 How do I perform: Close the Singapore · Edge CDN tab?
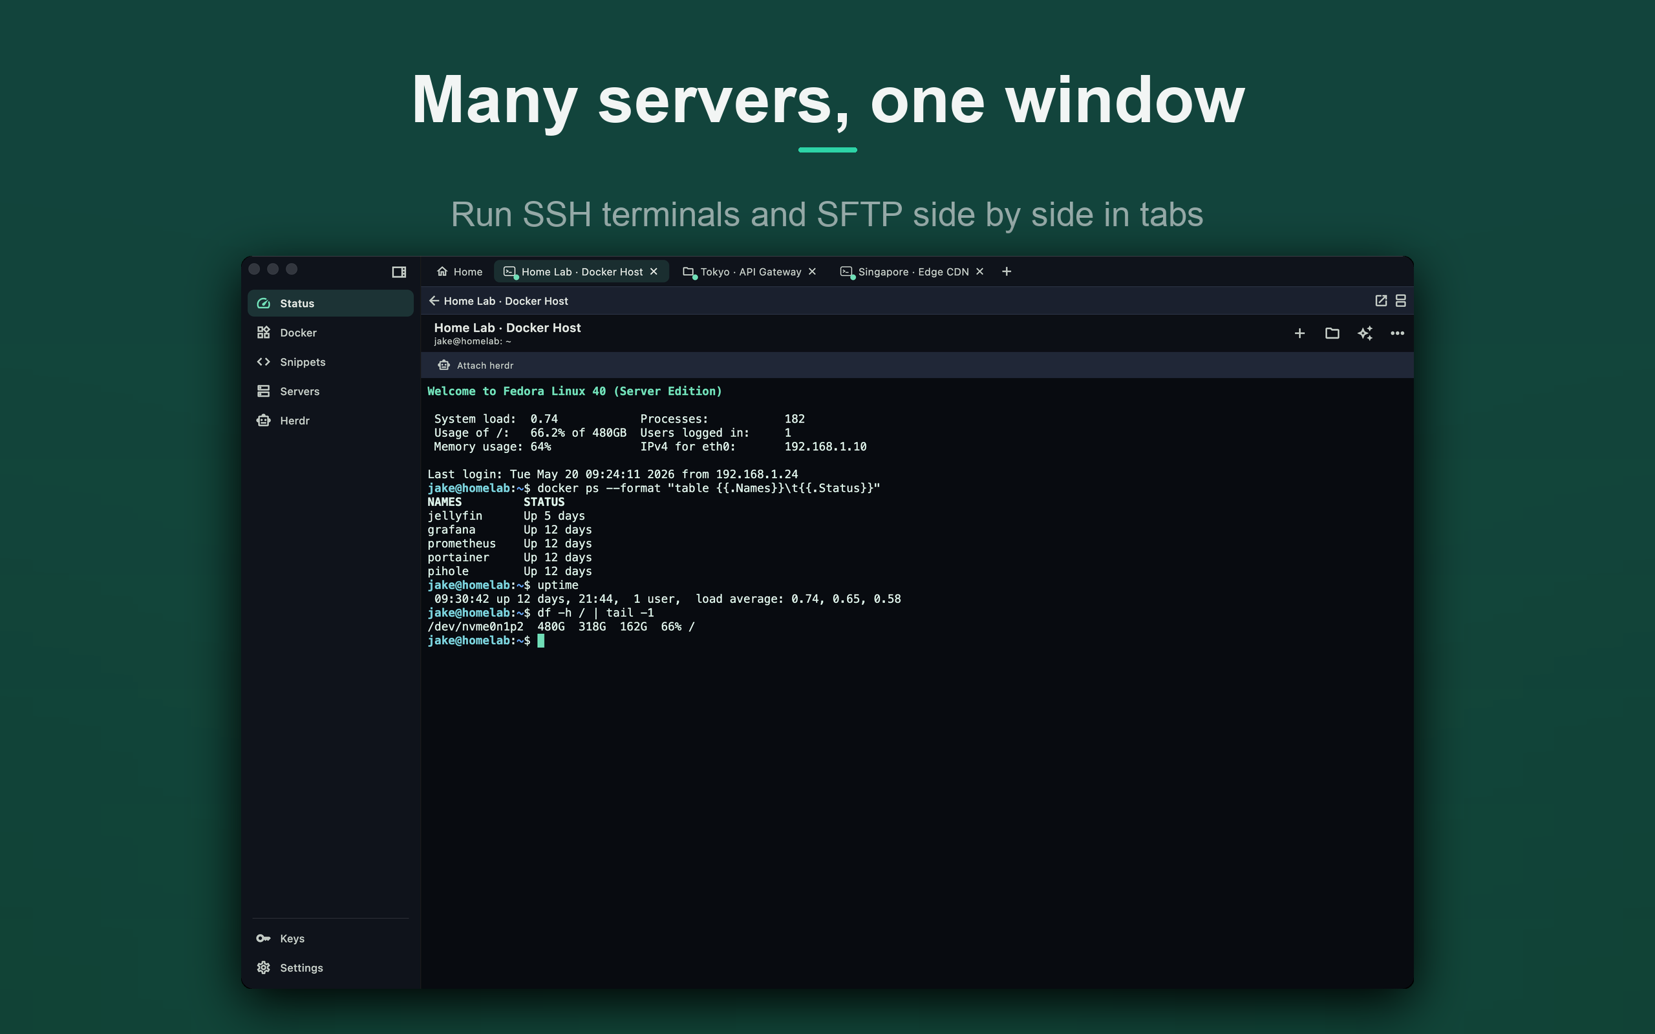[x=980, y=271]
